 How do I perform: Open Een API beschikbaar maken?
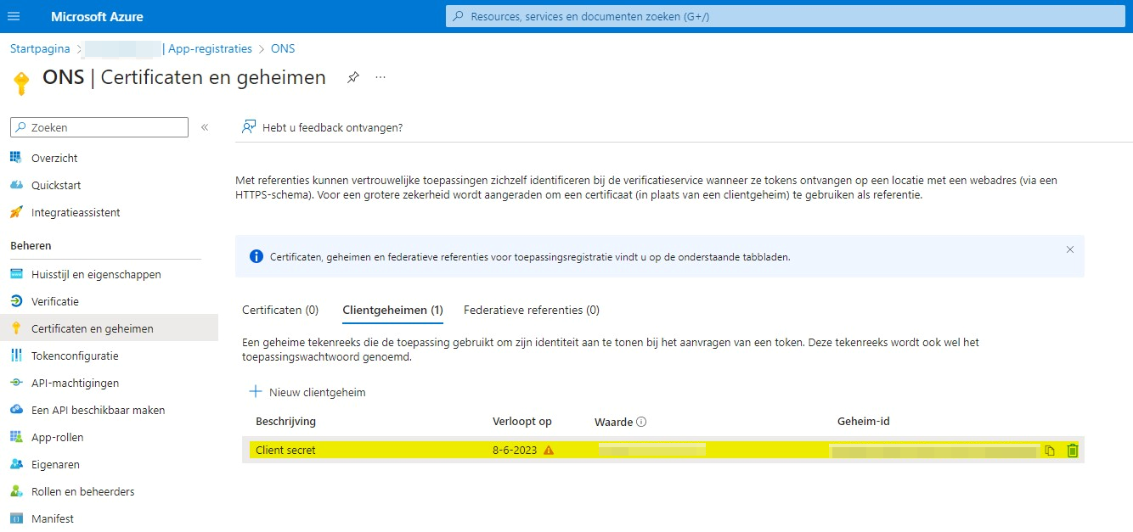pyautogui.click(x=99, y=410)
